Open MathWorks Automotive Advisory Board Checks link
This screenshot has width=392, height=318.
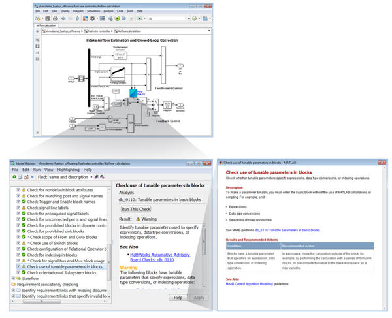click(x=160, y=257)
